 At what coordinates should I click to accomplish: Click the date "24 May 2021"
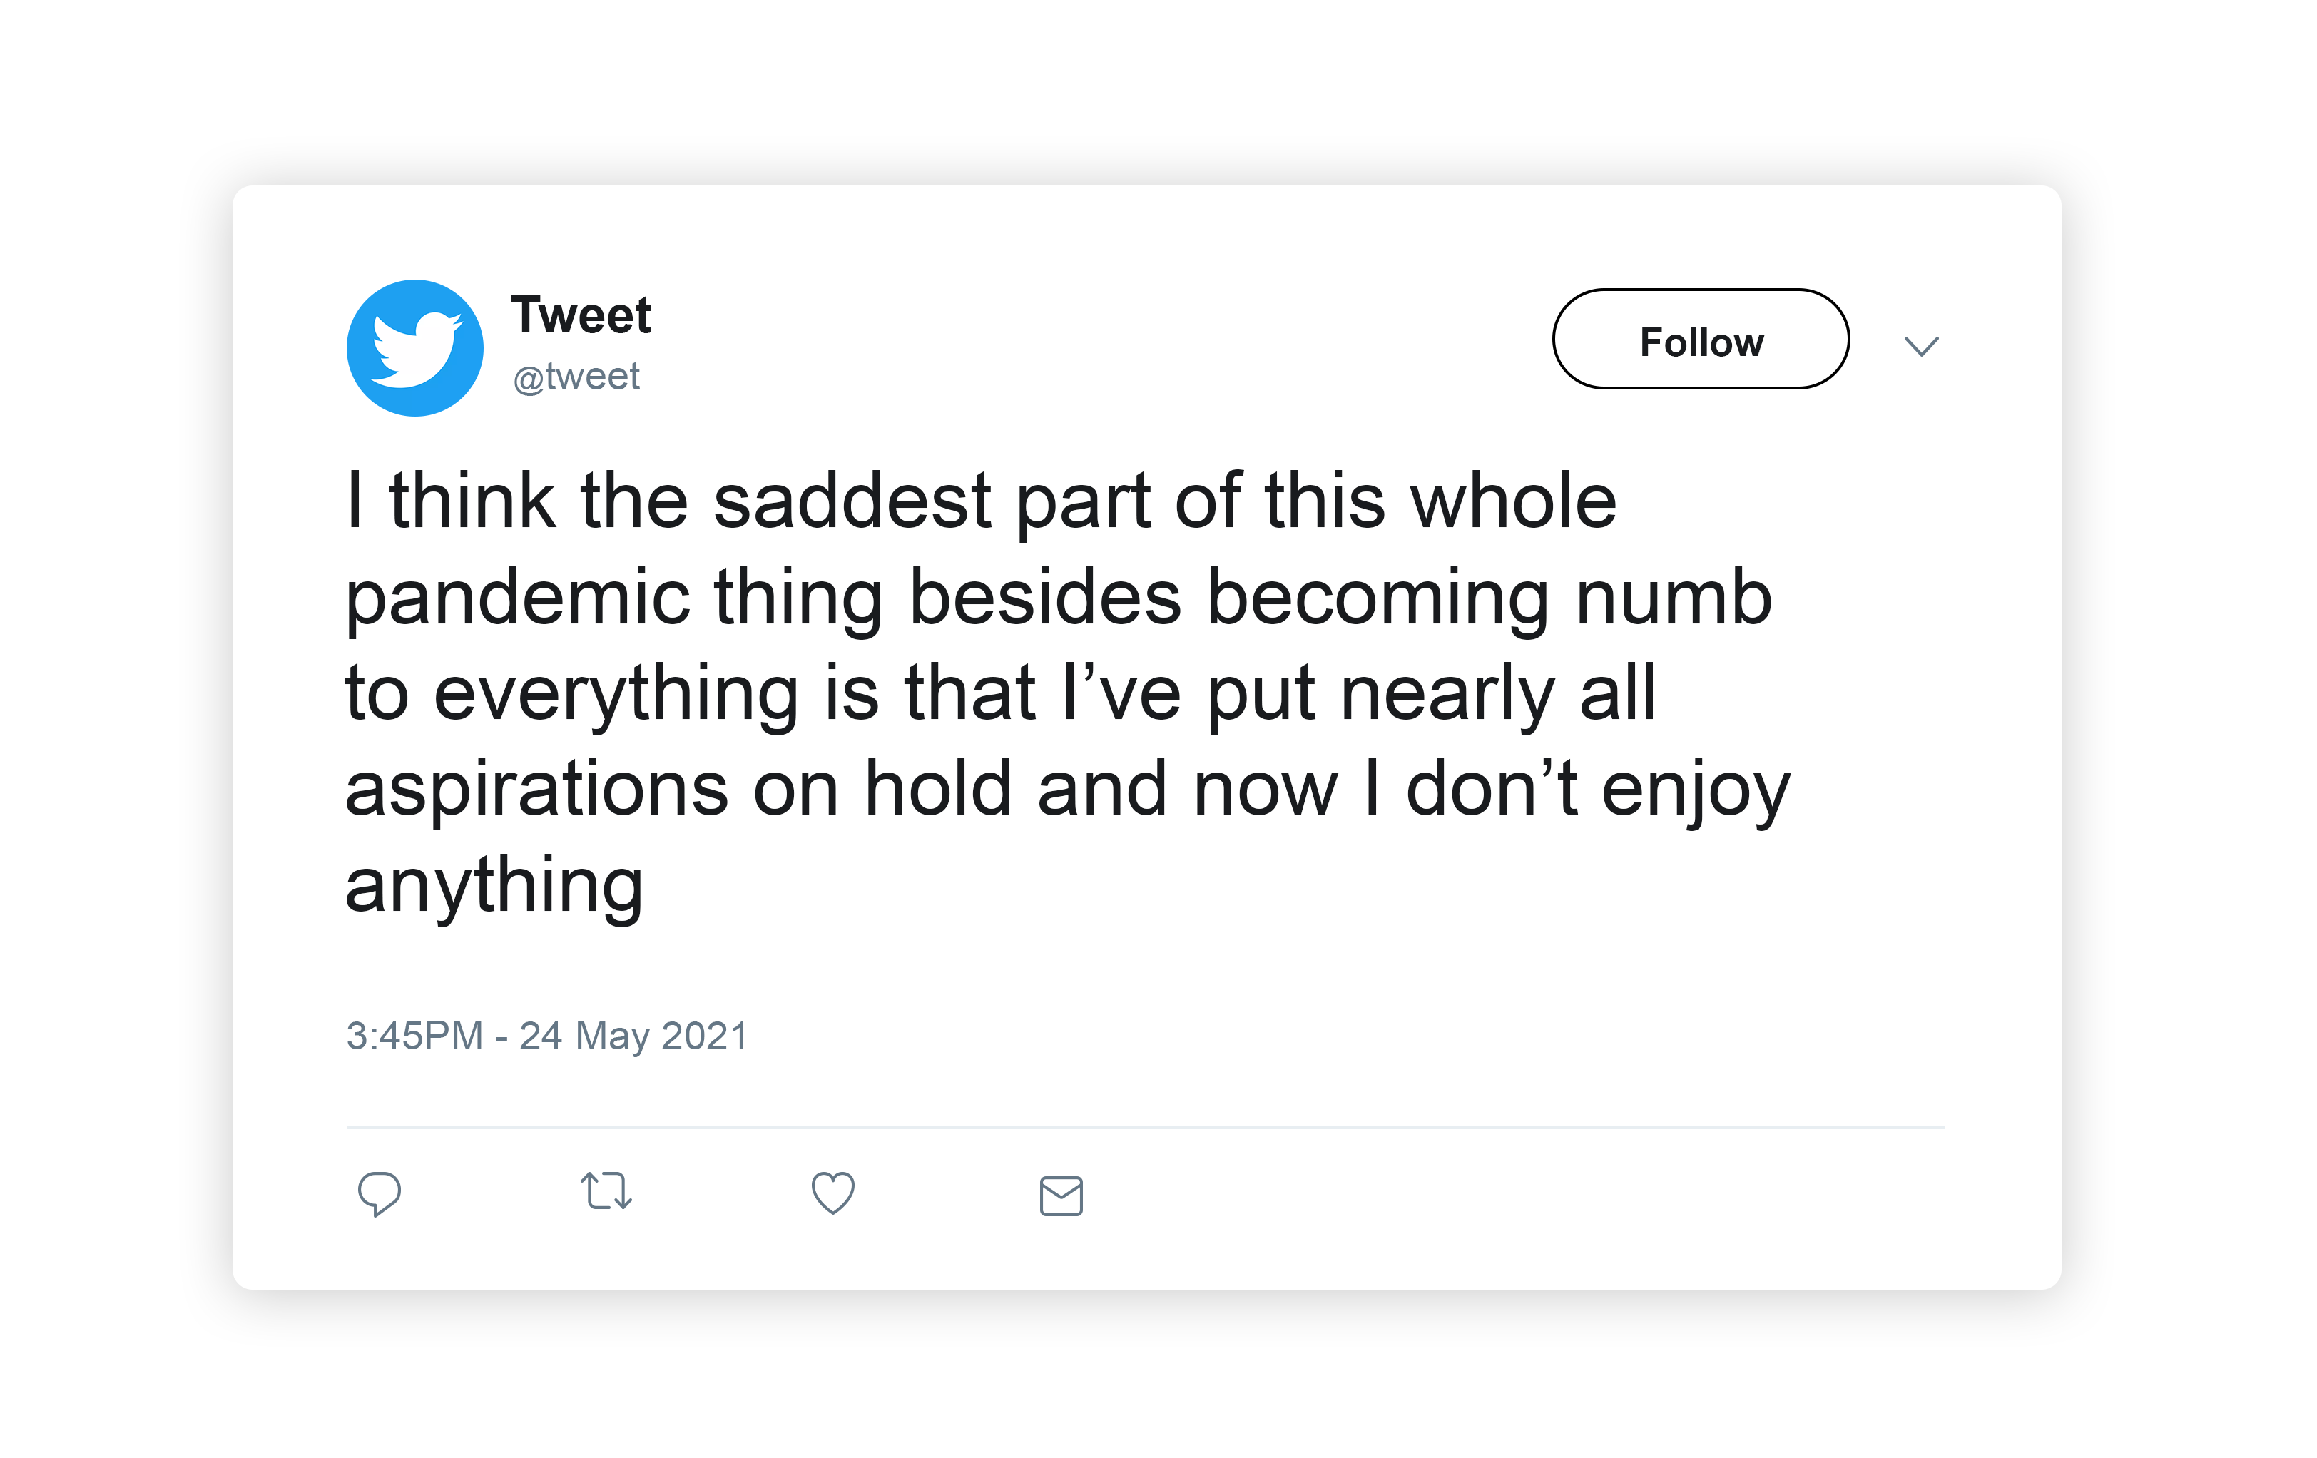coord(633,1036)
